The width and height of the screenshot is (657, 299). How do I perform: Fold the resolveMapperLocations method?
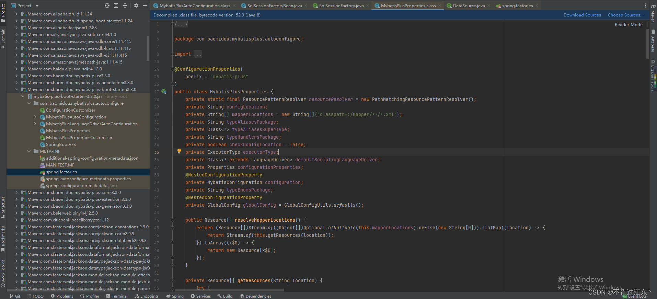pos(172,220)
